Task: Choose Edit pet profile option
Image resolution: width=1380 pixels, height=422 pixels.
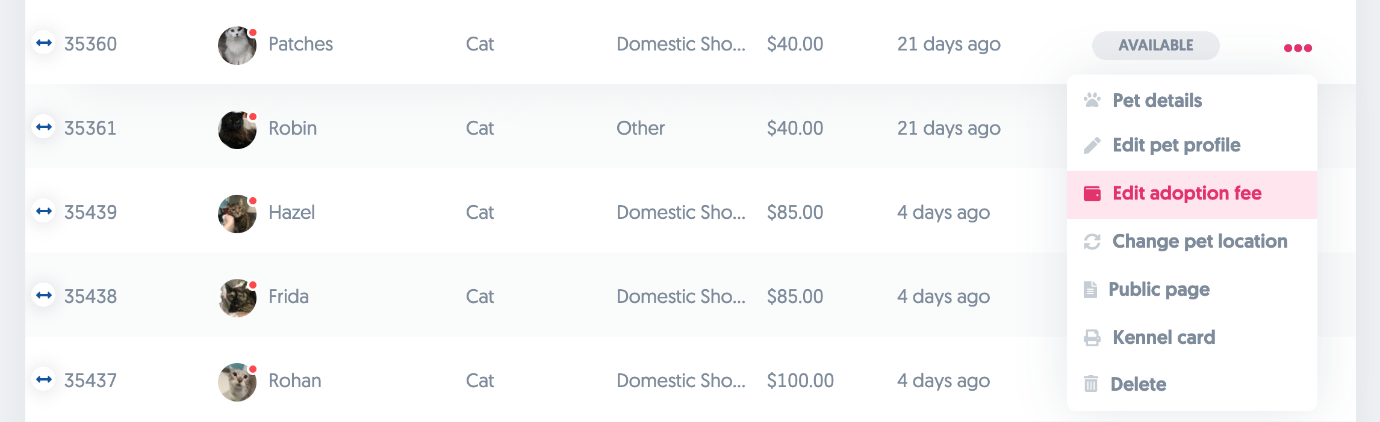Action: click(1176, 145)
